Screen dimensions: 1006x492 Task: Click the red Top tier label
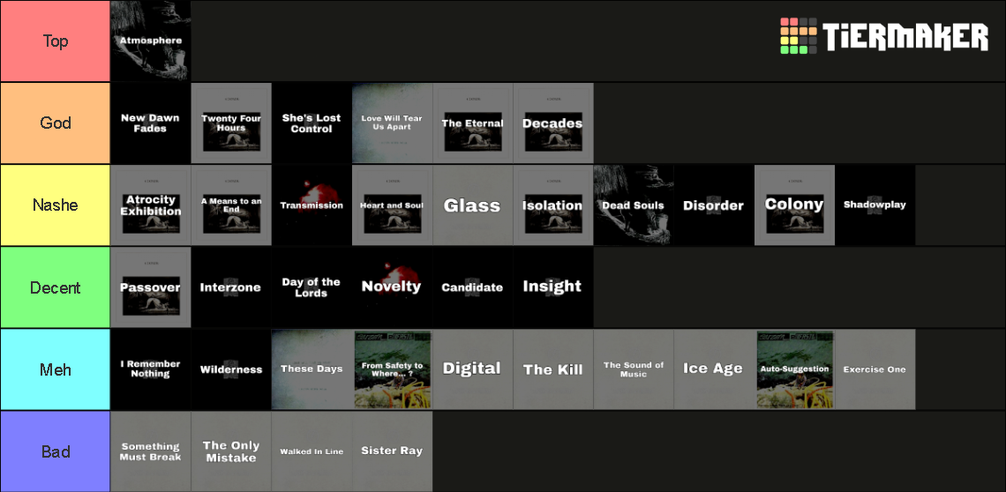56,41
